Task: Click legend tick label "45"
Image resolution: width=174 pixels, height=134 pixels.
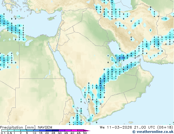Action: 78,133
